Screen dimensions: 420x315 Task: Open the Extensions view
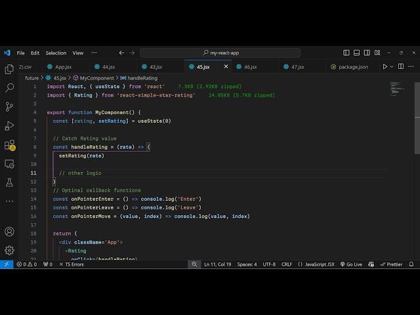[9, 145]
